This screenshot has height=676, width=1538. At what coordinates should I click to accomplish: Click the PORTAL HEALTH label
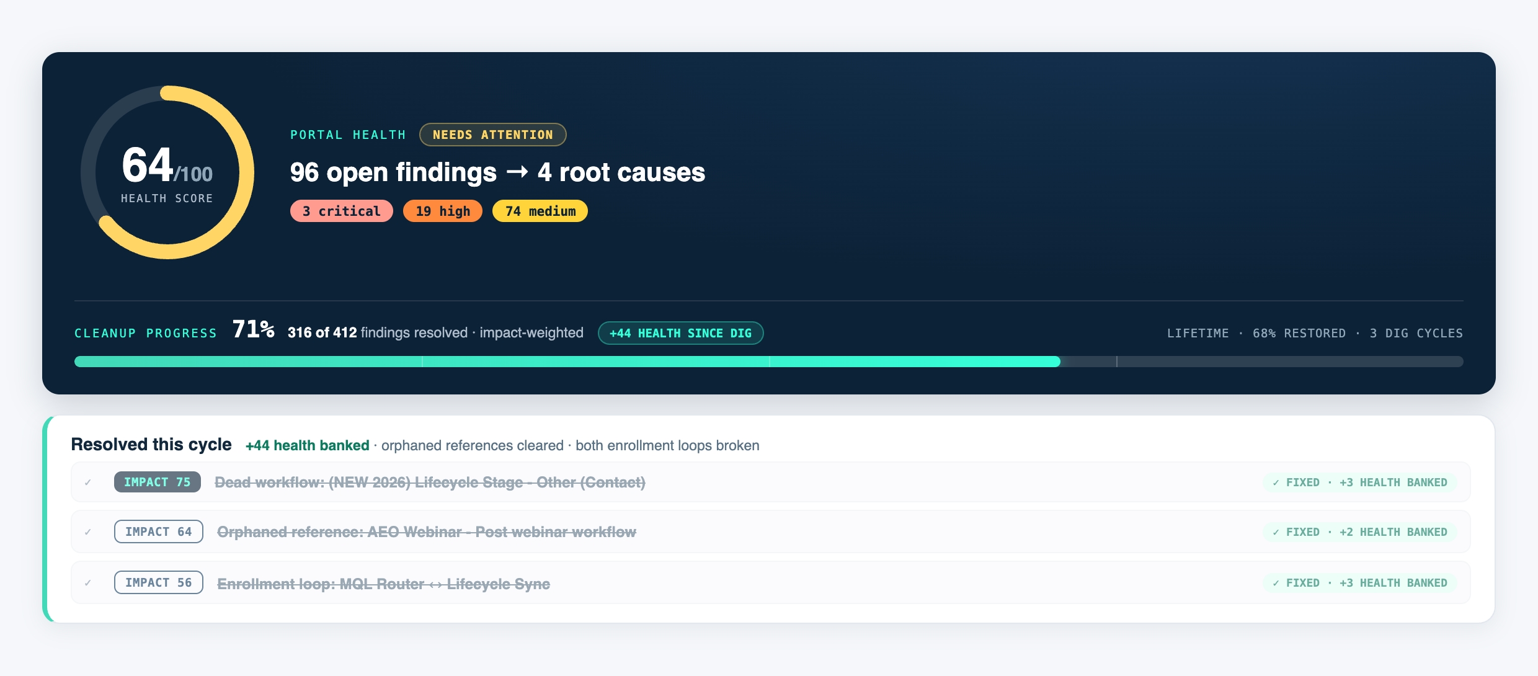348,135
